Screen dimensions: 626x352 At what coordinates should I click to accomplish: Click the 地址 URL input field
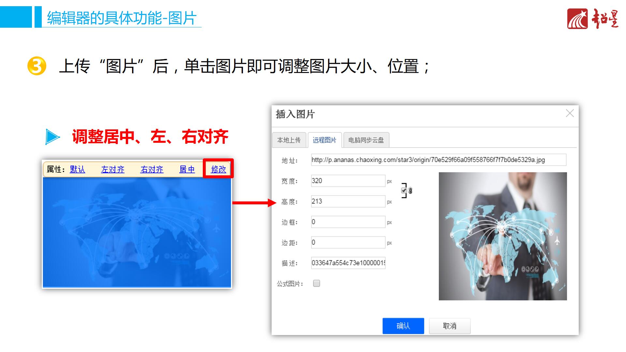click(x=438, y=160)
